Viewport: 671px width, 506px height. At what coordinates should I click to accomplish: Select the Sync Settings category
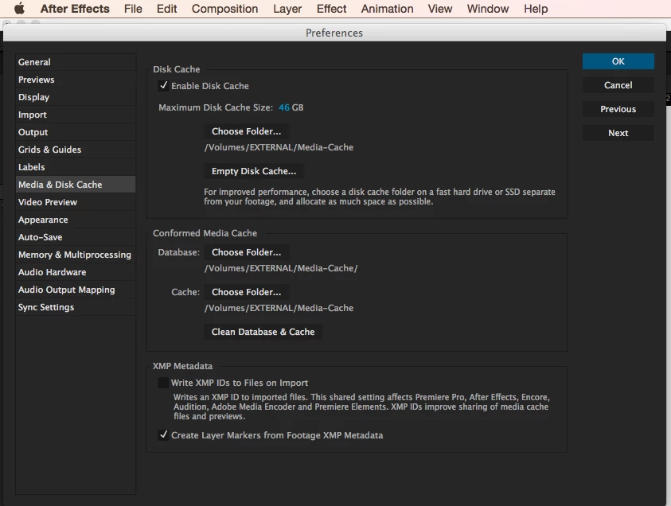click(x=76, y=308)
